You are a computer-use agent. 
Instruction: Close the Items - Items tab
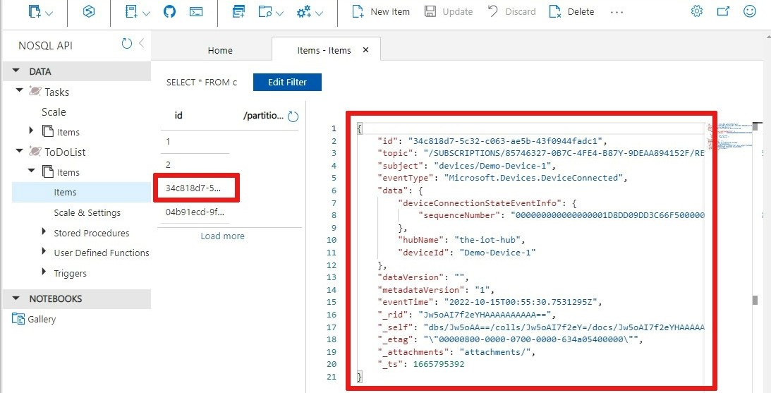tap(365, 49)
